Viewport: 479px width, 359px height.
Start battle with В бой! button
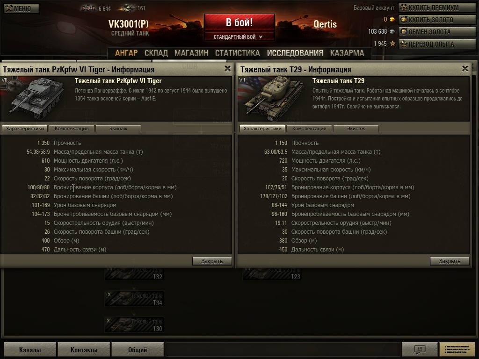(239, 22)
